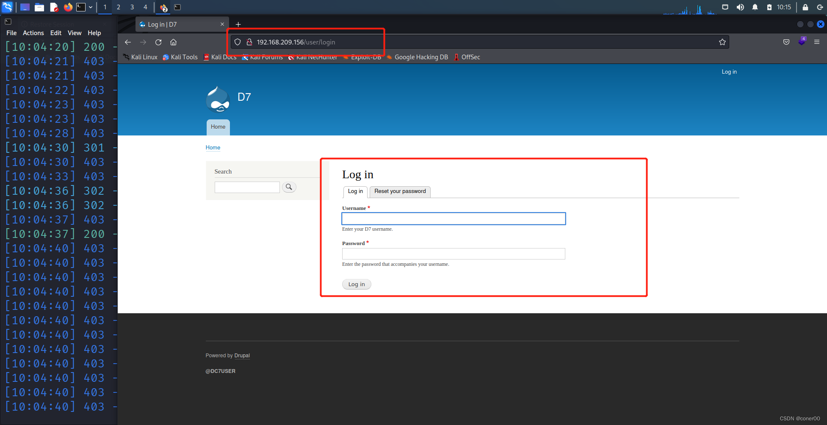Show connection not secure padlock info
827x425 pixels.
pyautogui.click(x=249, y=42)
